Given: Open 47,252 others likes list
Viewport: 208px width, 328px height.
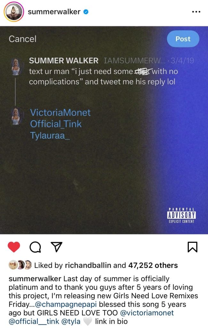Looking at the screenshot, I should coord(153,265).
